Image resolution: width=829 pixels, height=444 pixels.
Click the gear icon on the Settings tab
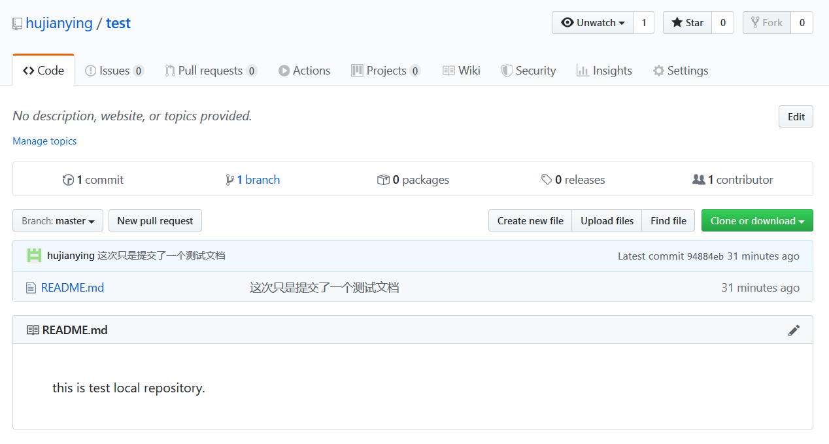(658, 71)
